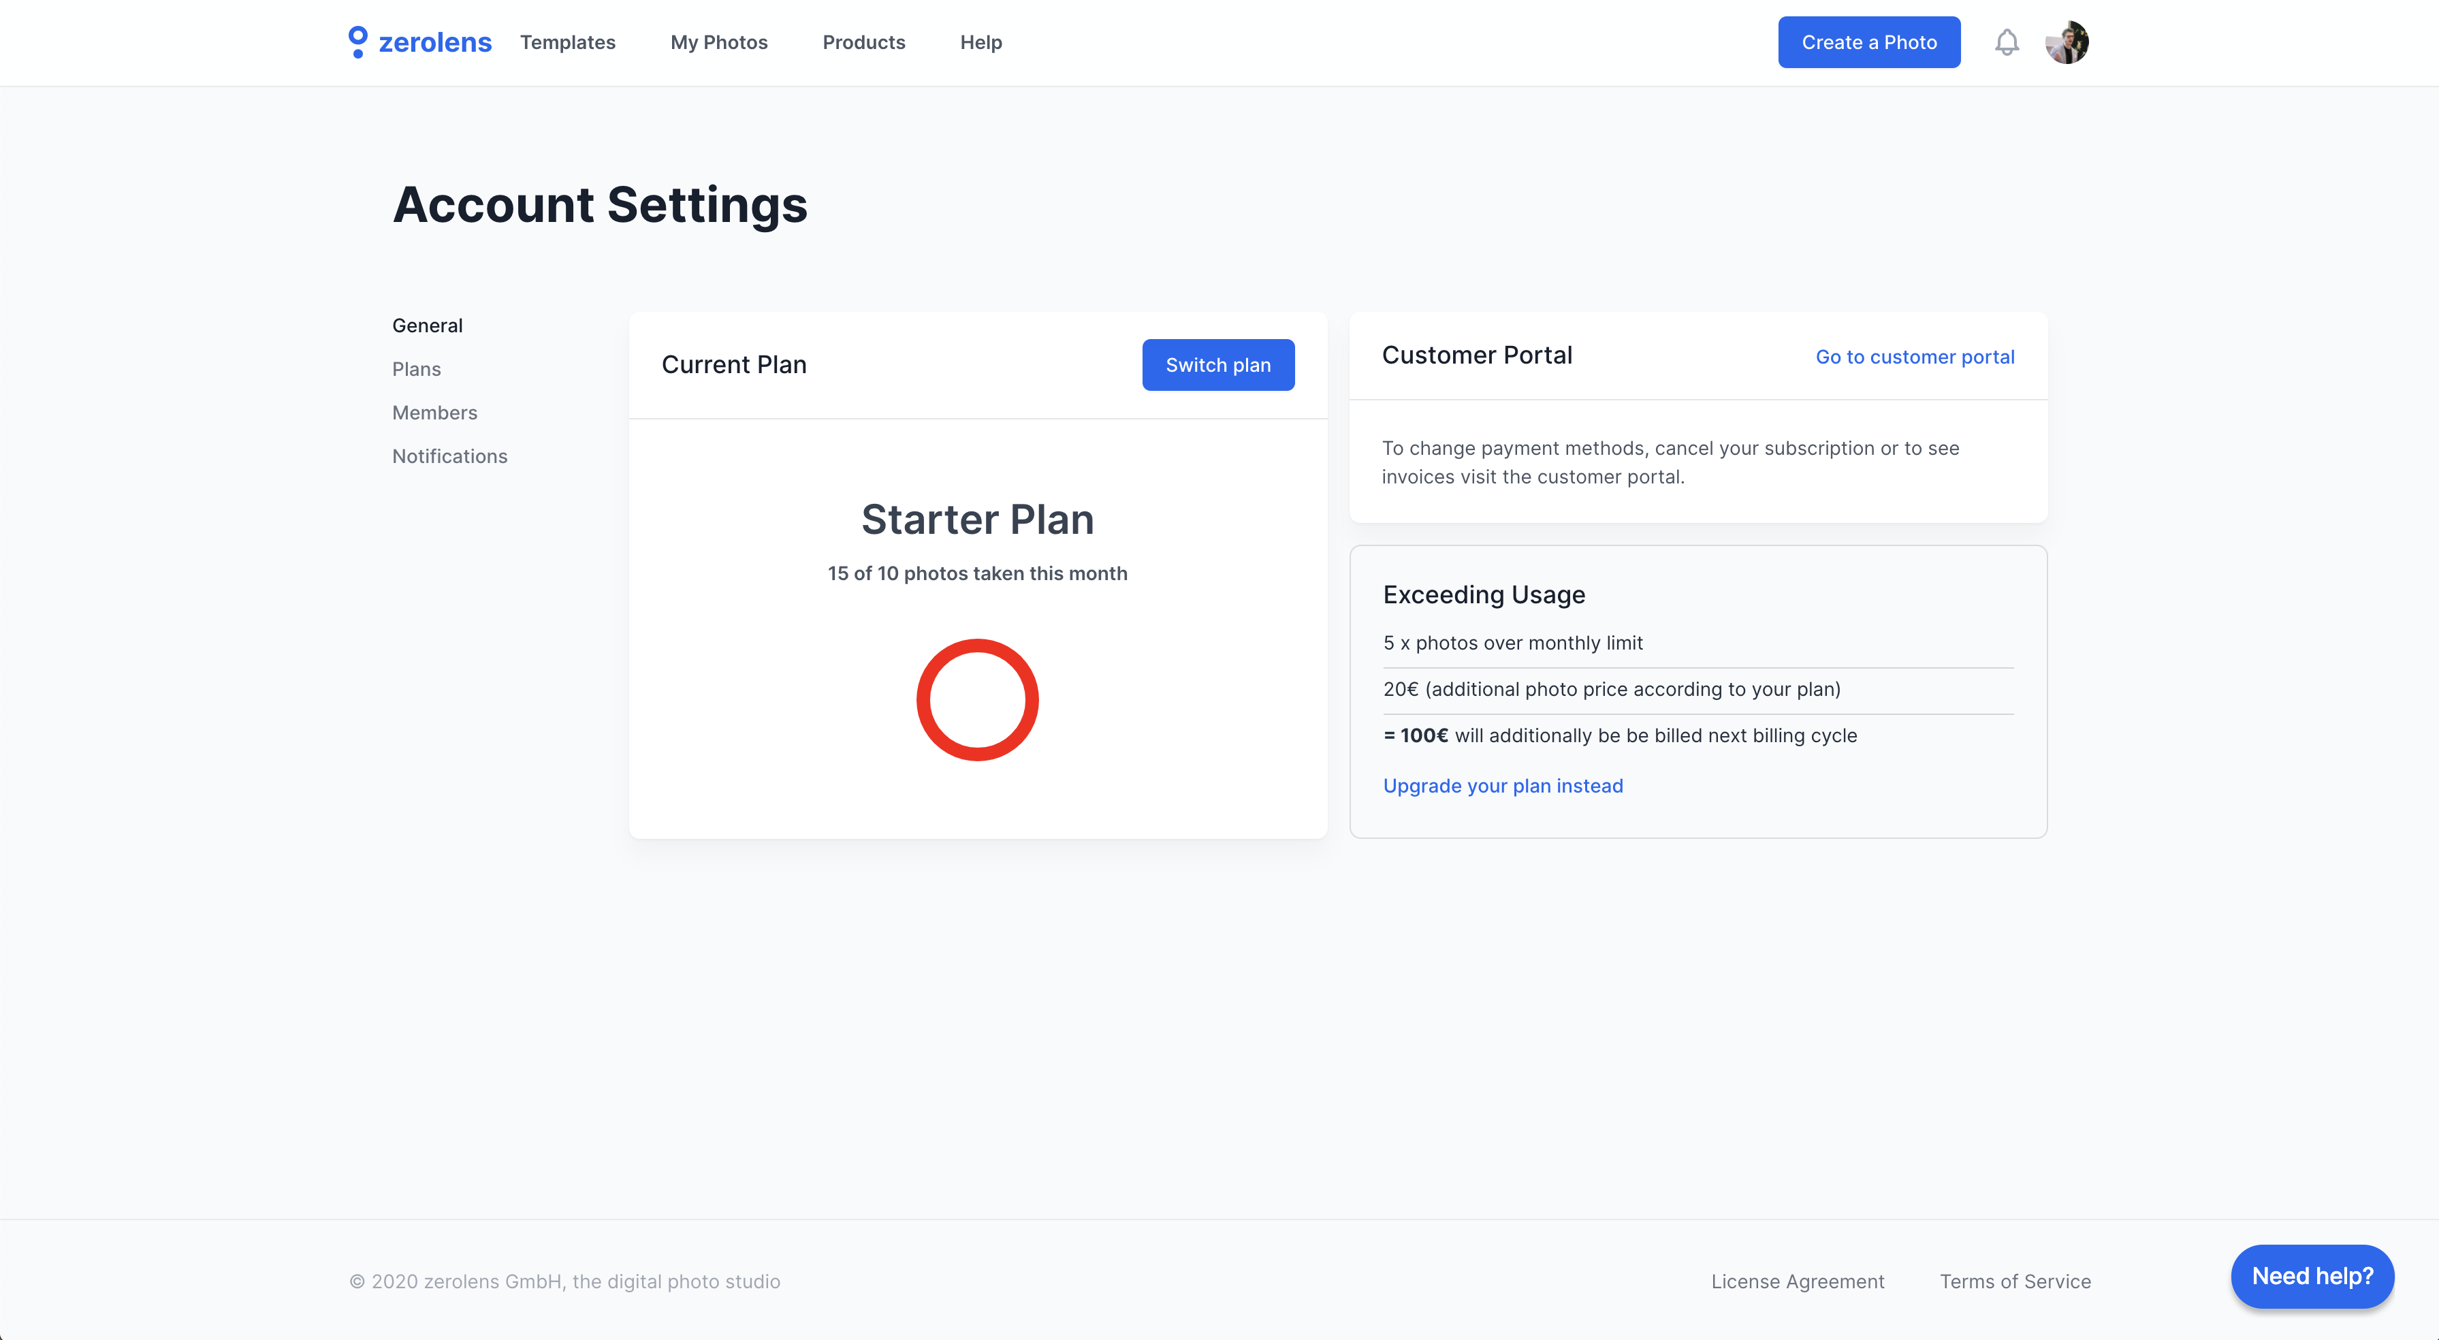Click Upgrade your plan instead link
Viewport: 2439px width, 1340px height.
(x=1503, y=786)
